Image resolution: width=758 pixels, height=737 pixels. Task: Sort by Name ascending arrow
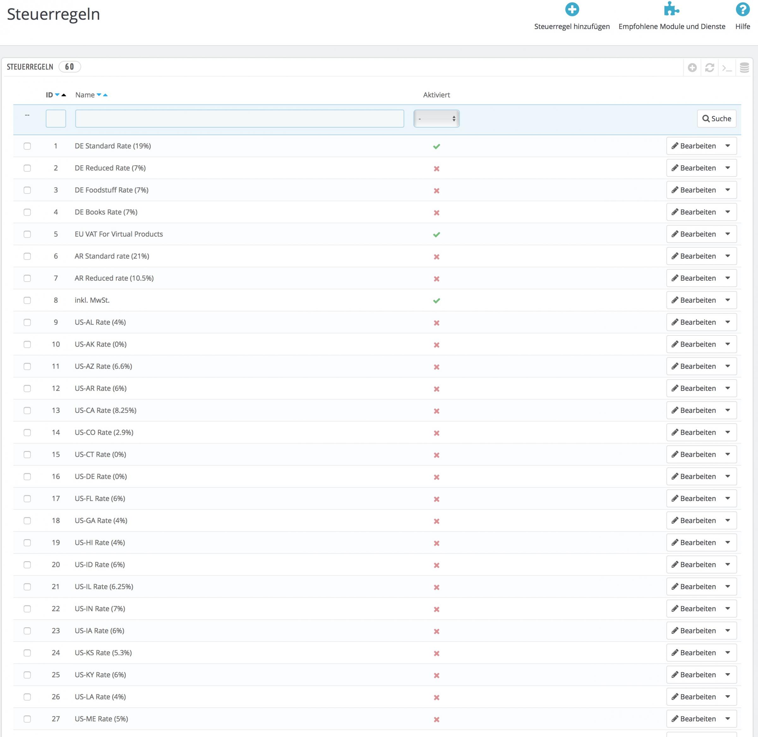click(105, 95)
